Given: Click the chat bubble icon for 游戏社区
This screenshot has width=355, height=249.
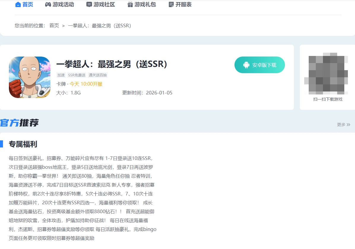Looking at the screenshot, I should click(89, 5).
